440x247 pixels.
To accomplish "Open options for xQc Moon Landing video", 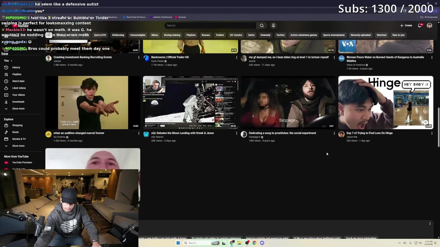I will 236,133.
